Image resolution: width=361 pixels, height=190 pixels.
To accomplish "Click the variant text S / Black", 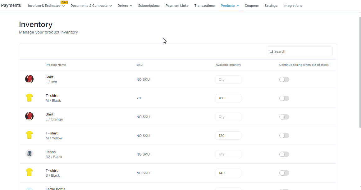I will [x=53, y=175].
